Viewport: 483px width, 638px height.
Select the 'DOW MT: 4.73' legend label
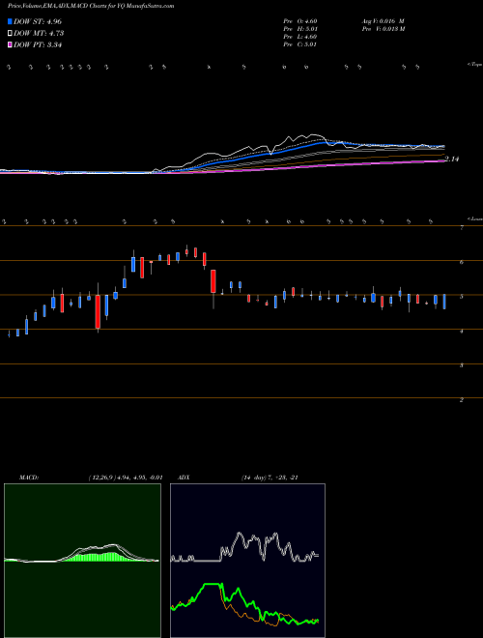point(39,34)
